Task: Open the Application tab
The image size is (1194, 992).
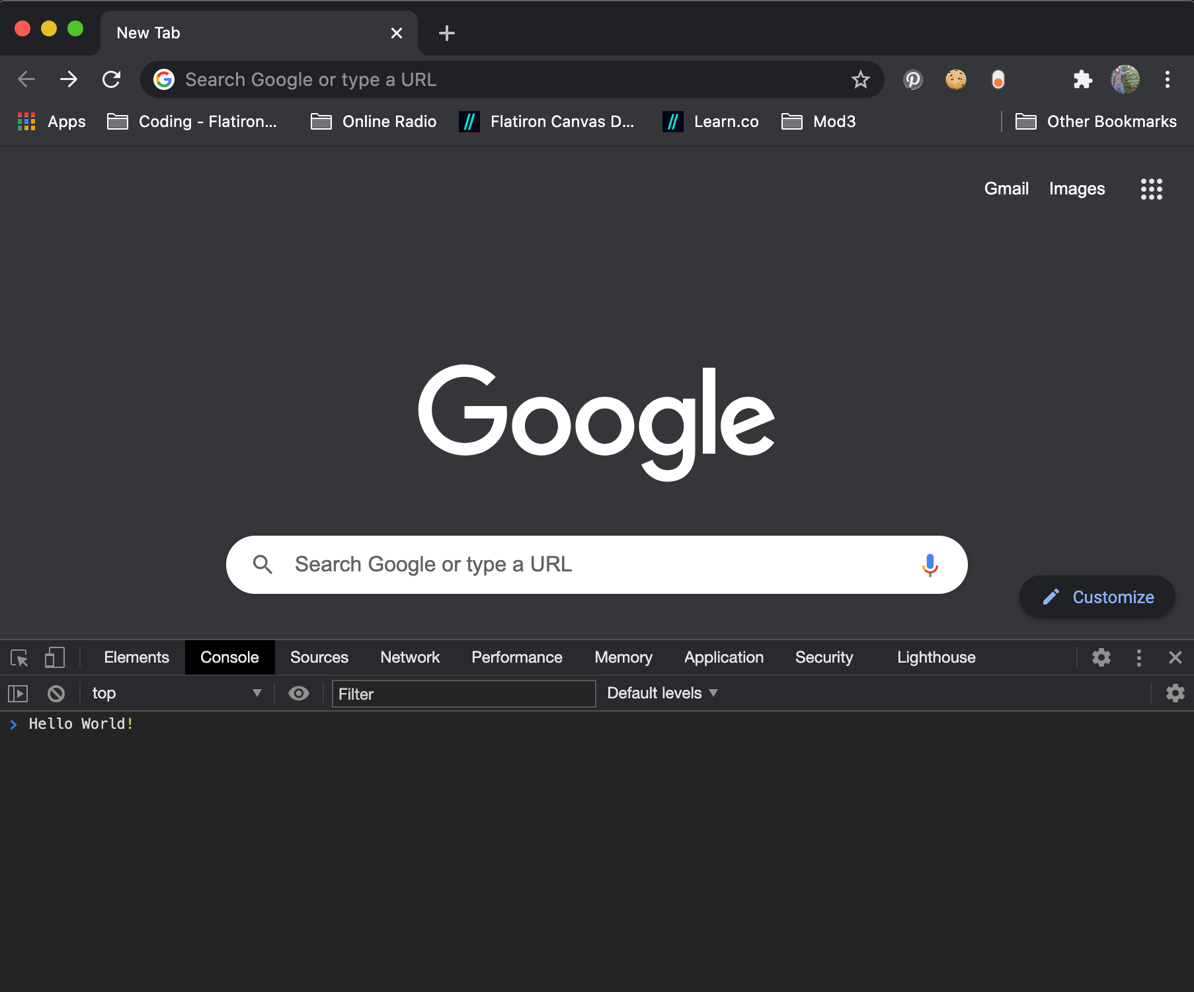Action: click(724, 657)
